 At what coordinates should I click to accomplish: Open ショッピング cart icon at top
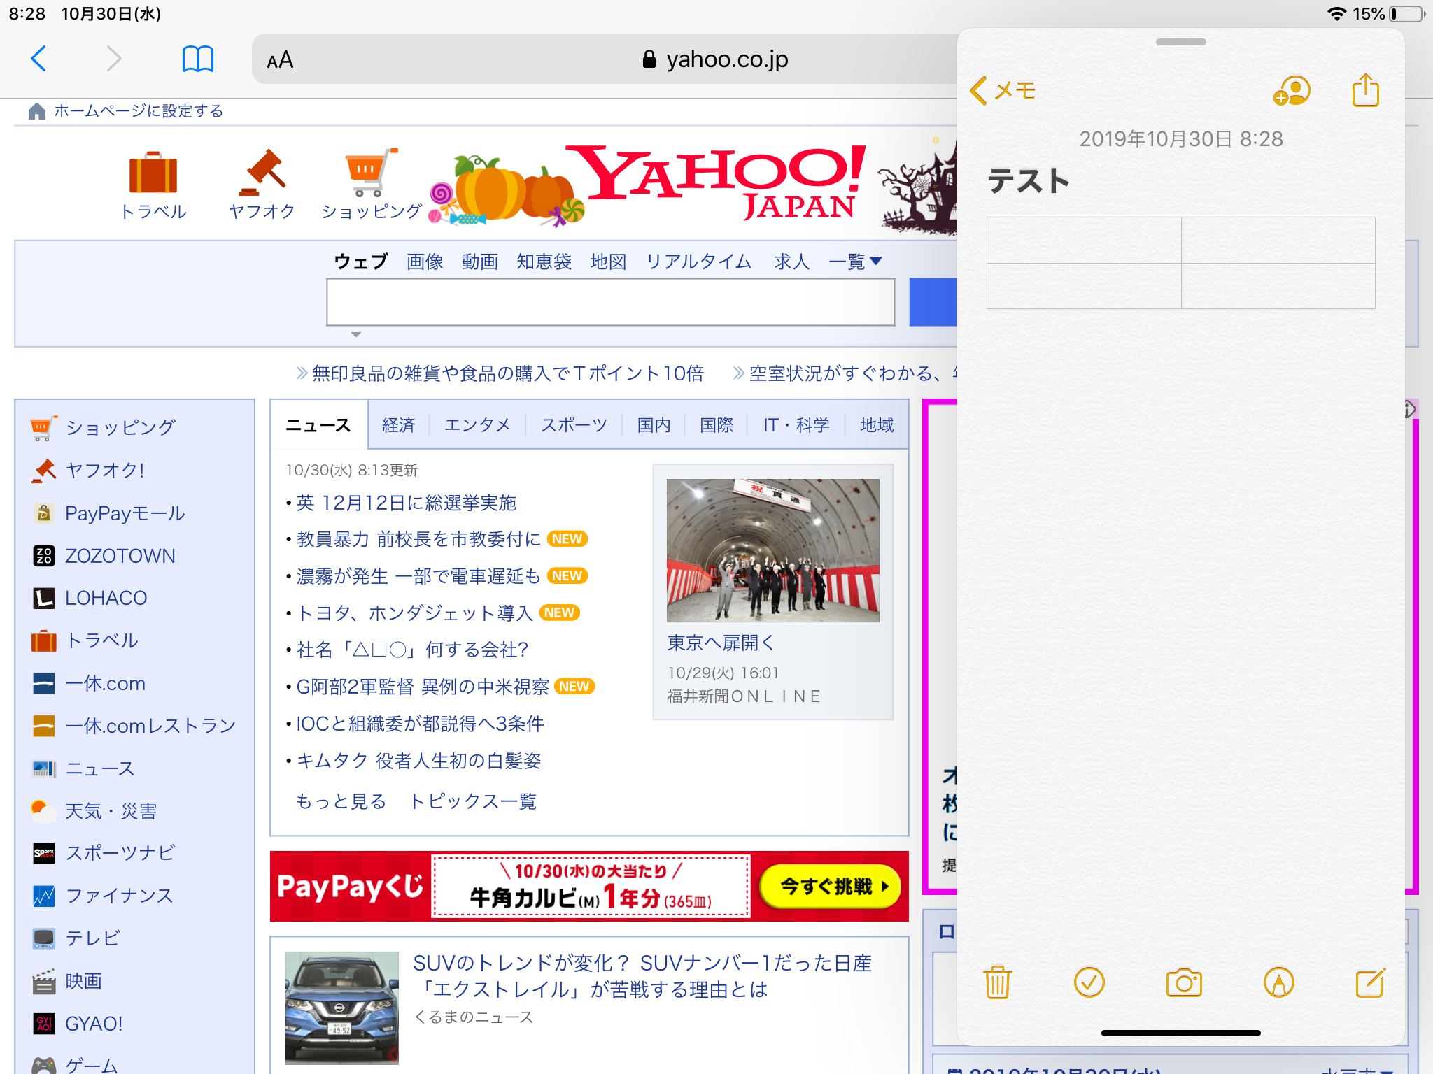(x=371, y=185)
